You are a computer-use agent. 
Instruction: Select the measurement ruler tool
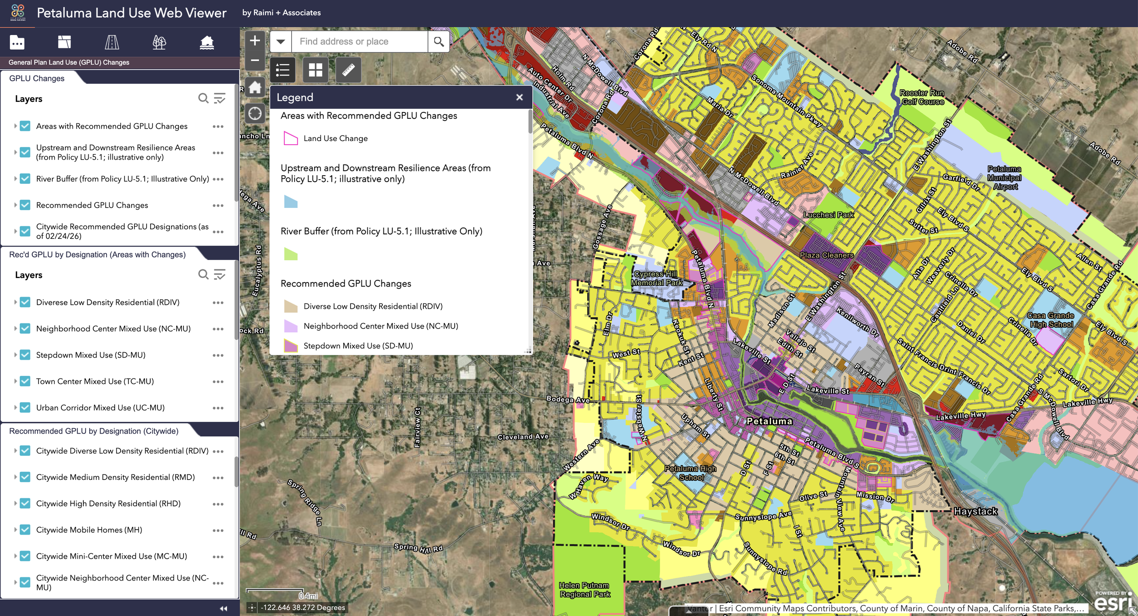[348, 70]
